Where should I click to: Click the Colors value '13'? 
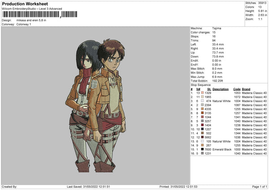[x=260, y=7]
